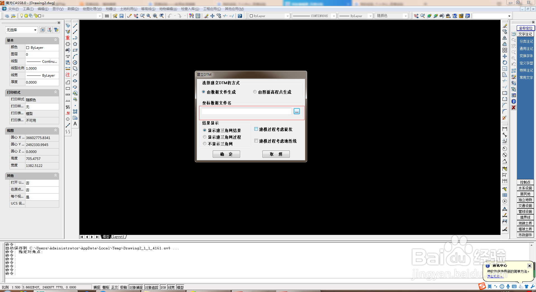The height and width of the screenshot is (292, 536).
Task: Select the Hatch tool
Action: (x=75, y=111)
